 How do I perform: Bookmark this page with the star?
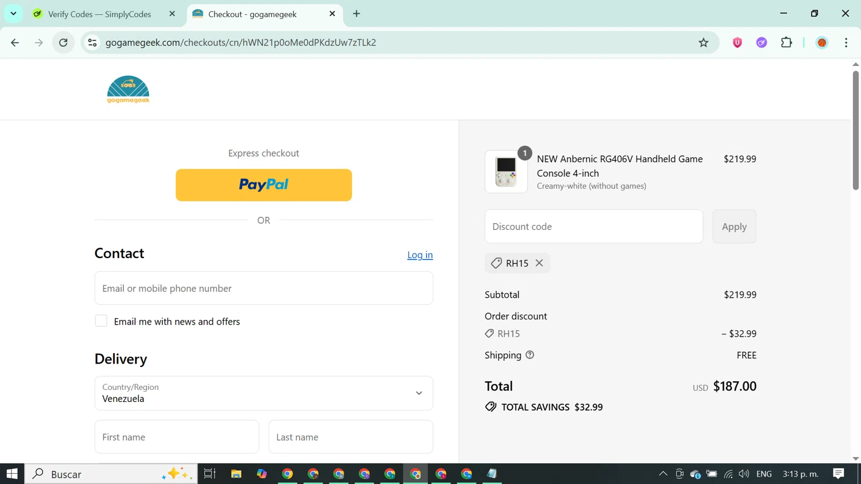pyautogui.click(x=703, y=42)
